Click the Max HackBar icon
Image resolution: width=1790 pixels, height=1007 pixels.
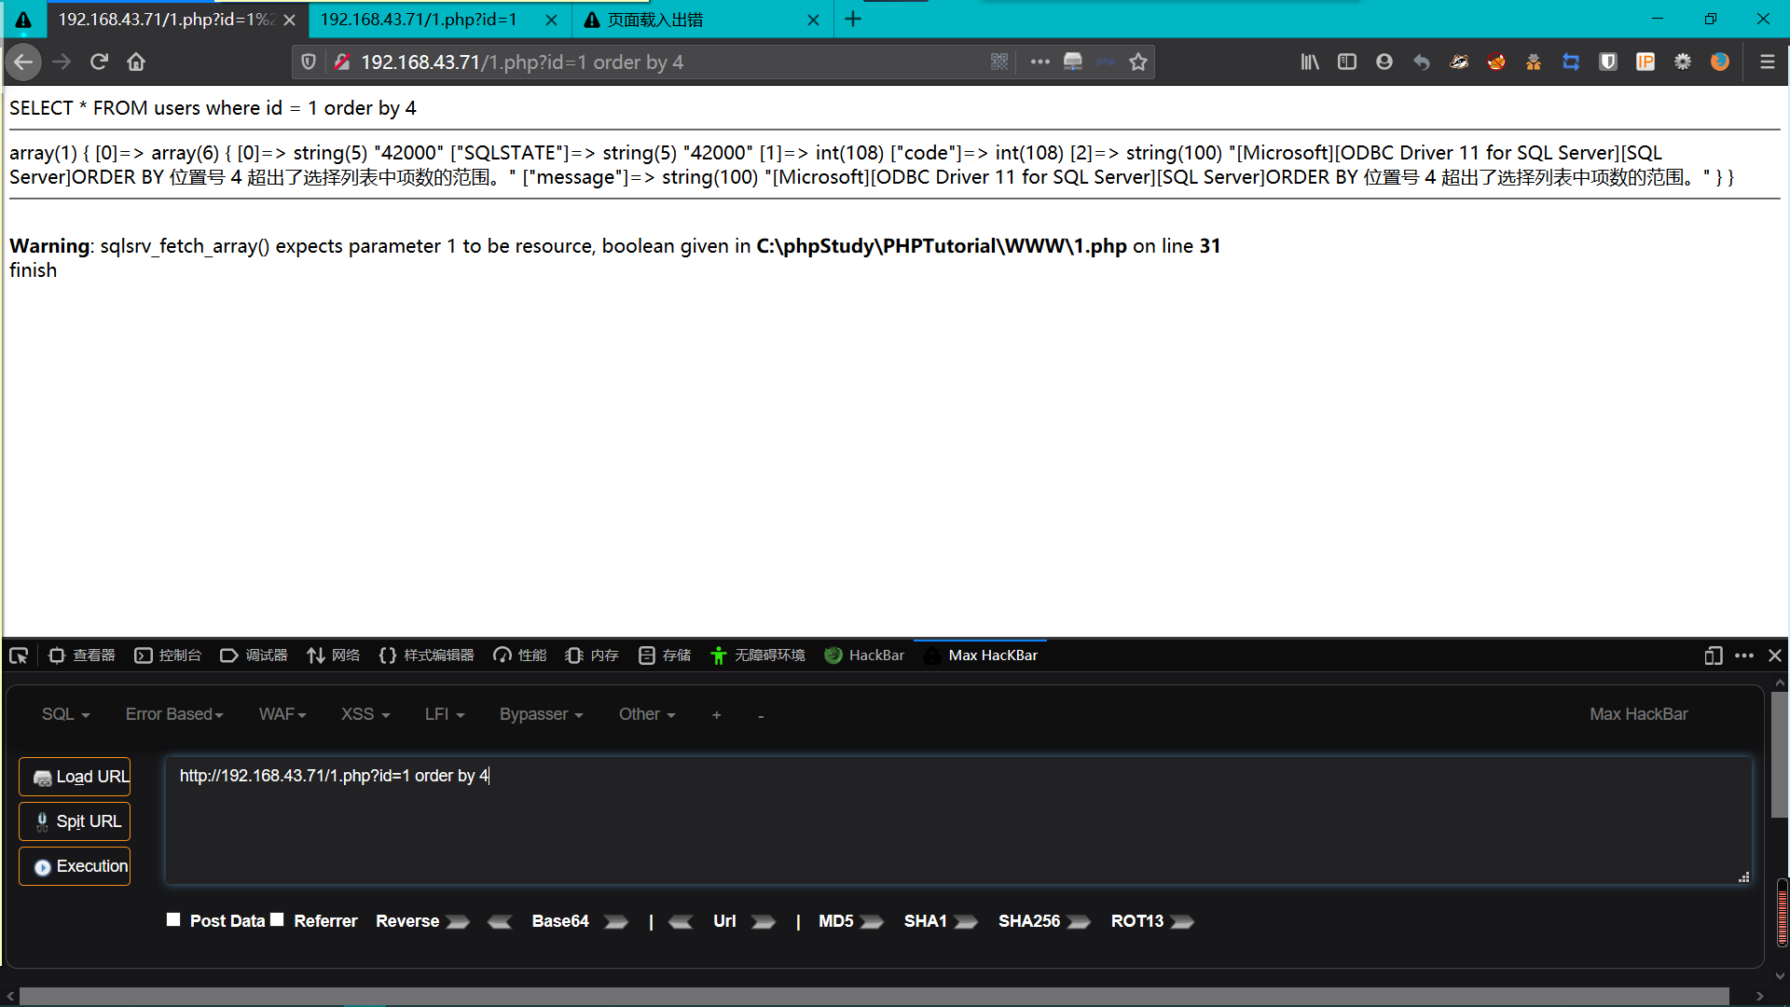click(x=929, y=655)
